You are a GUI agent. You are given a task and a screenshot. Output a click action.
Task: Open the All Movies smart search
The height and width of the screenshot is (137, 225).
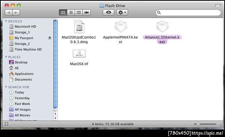click(22, 115)
